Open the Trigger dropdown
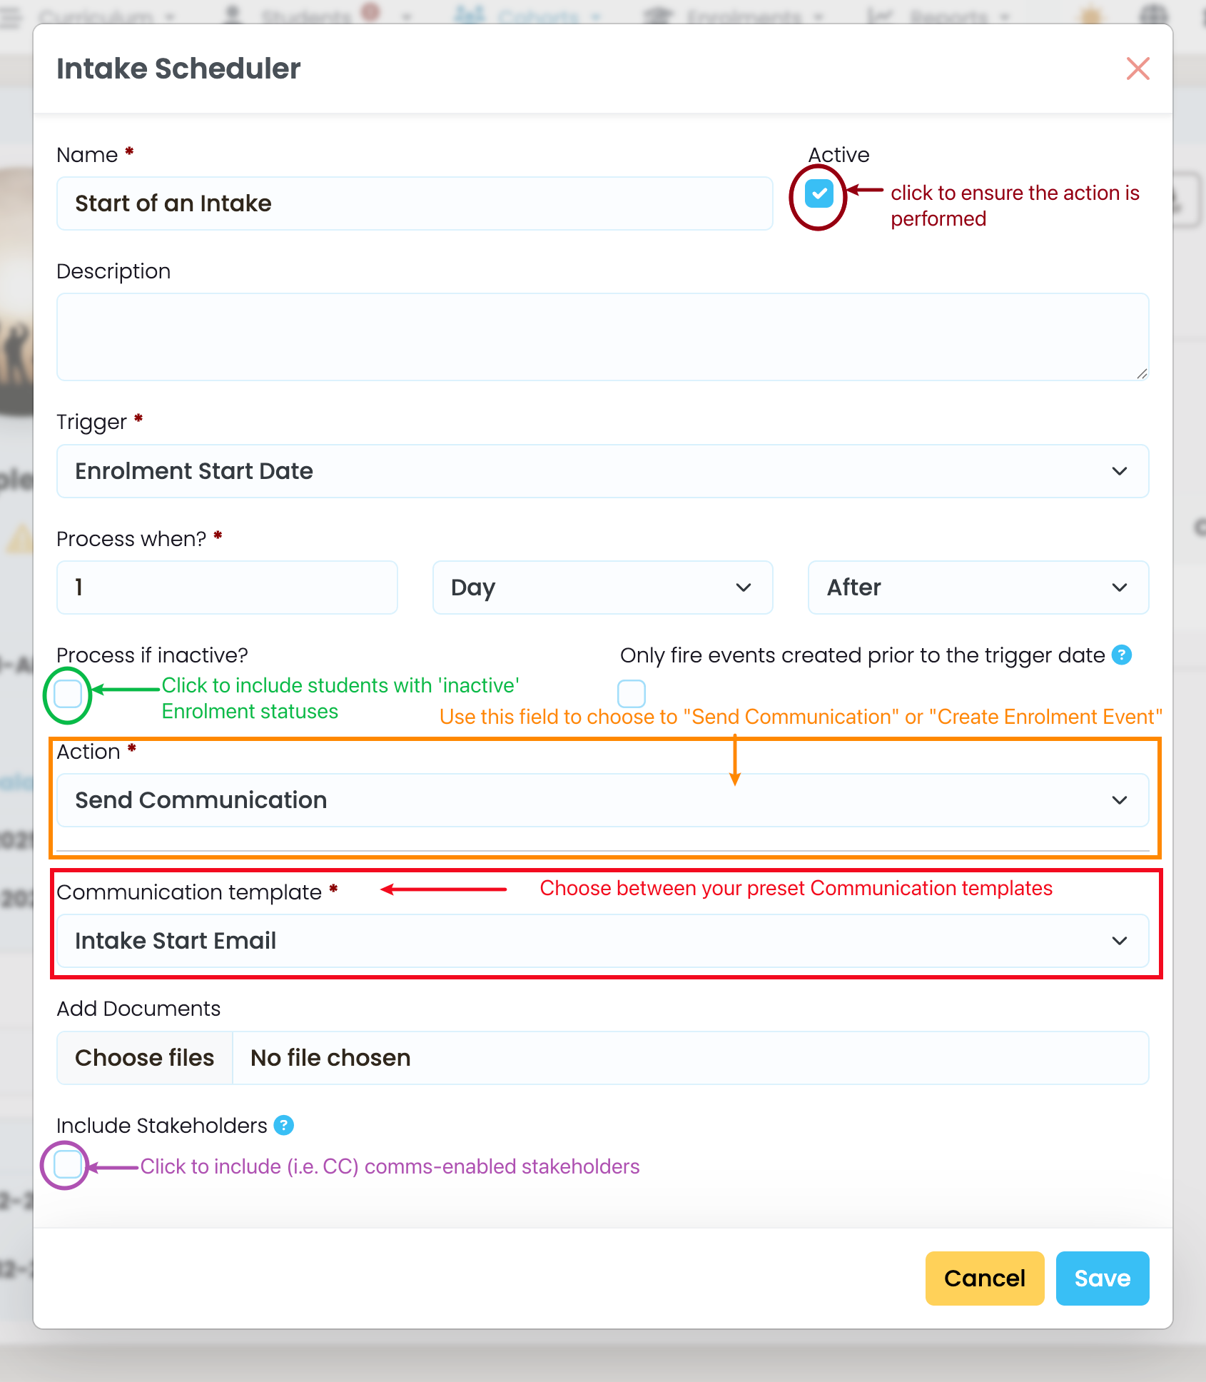This screenshot has height=1382, width=1206. click(x=602, y=471)
